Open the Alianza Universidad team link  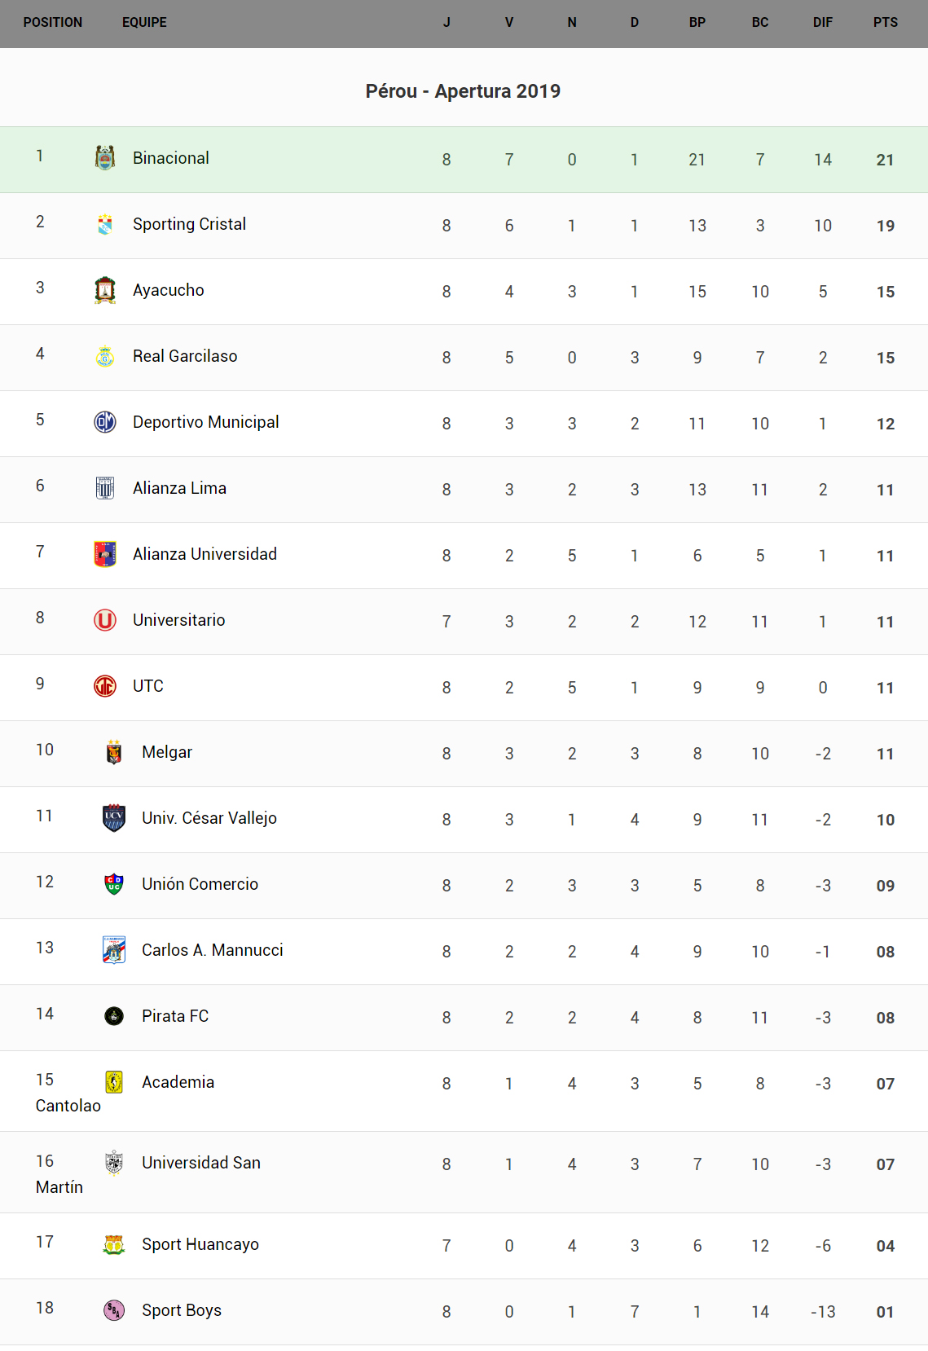click(205, 554)
